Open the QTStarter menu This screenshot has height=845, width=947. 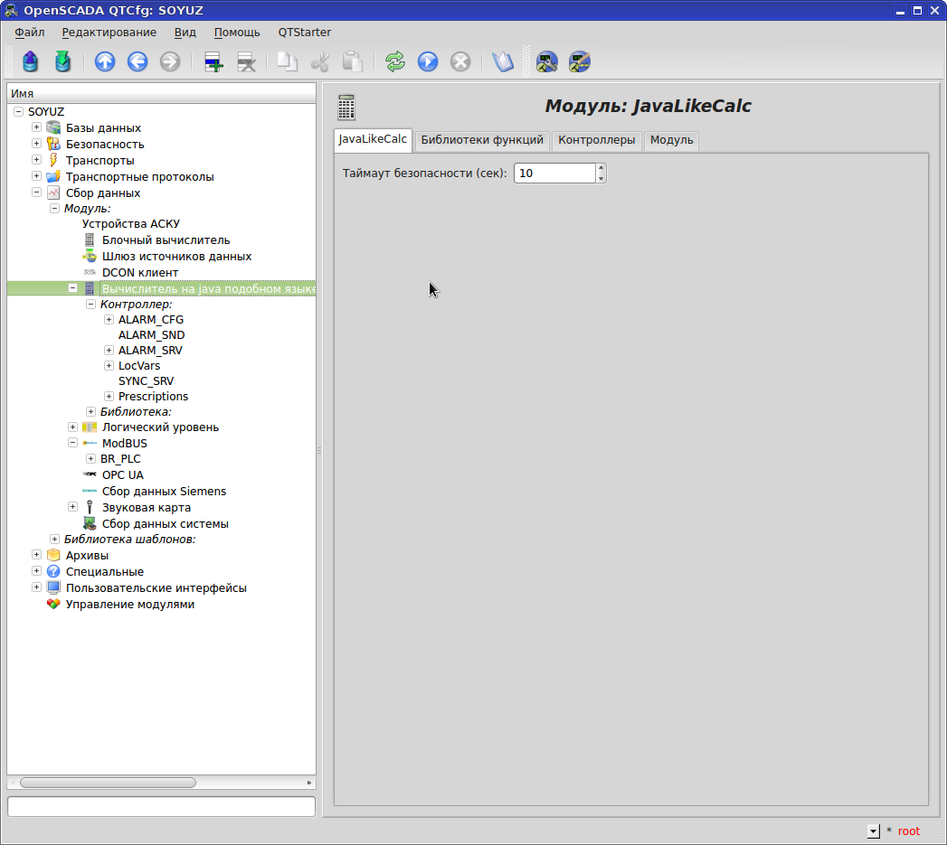[305, 32]
